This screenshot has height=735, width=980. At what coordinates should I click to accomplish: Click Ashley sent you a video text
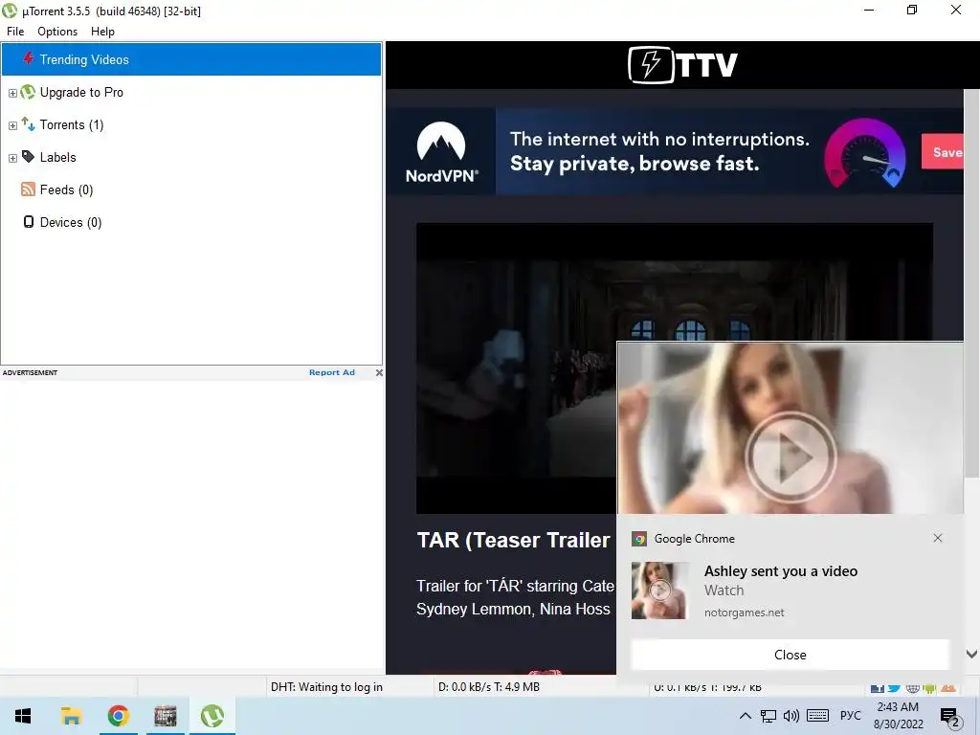tap(781, 571)
